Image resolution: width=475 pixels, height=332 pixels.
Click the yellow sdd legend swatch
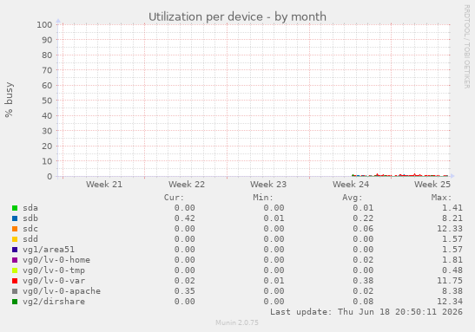[x=15, y=239]
